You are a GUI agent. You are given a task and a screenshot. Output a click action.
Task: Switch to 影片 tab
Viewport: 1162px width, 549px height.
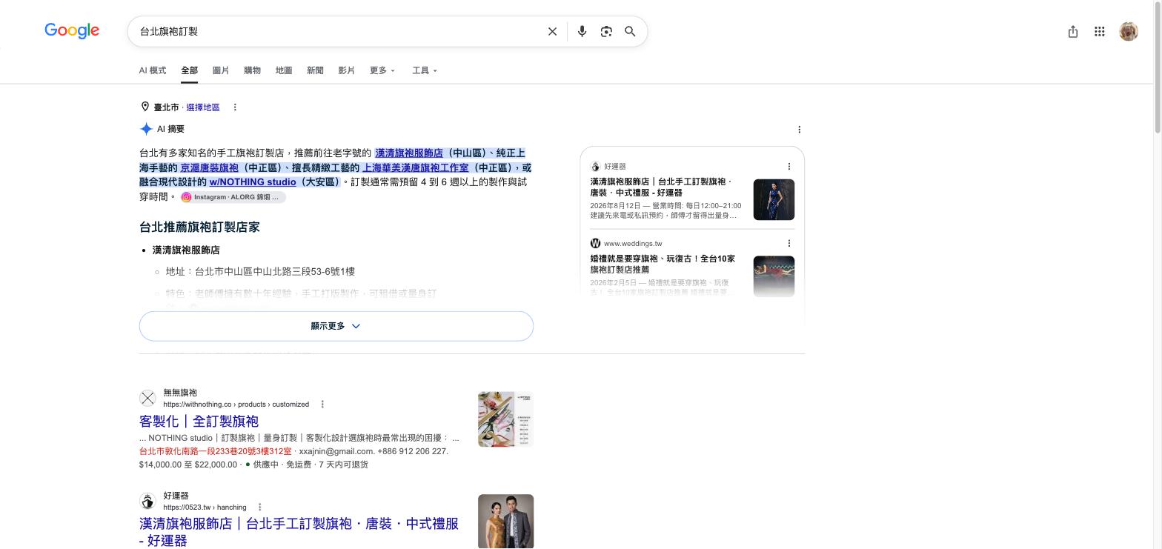click(x=346, y=70)
